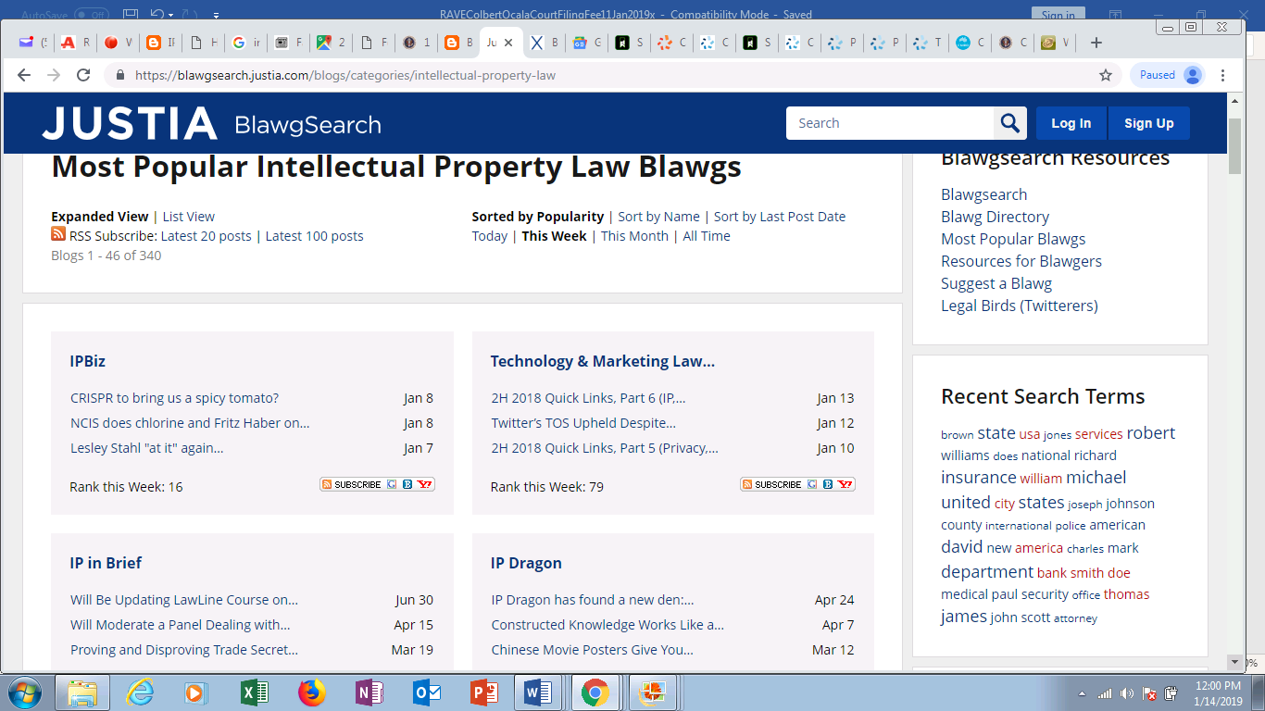The width and height of the screenshot is (1265, 711).
Task: Open the IPBiz blog title link
Action: coord(88,361)
